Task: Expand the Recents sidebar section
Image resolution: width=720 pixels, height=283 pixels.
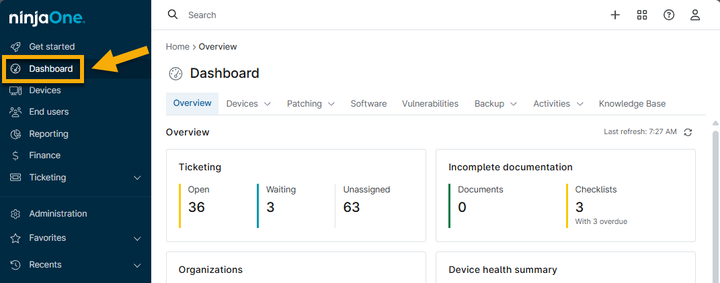Action: (x=137, y=265)
